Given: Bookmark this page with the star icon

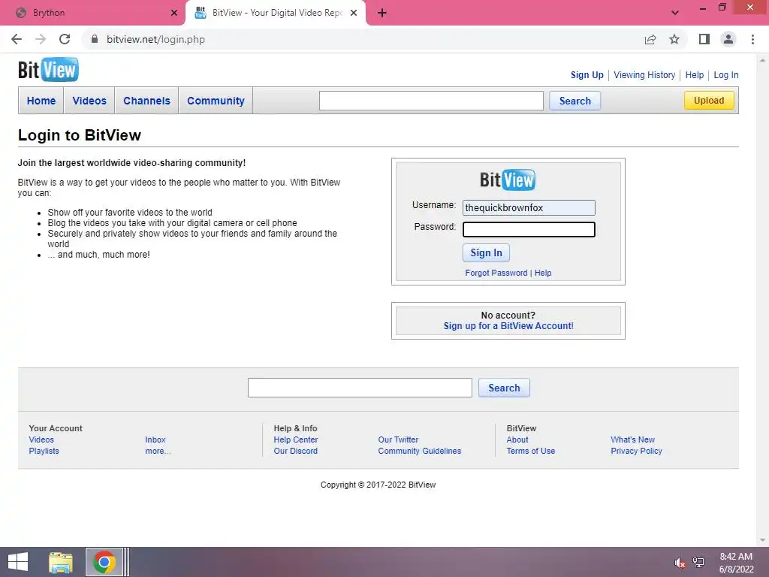Looking at the screenshot, I should pos(674,39).
